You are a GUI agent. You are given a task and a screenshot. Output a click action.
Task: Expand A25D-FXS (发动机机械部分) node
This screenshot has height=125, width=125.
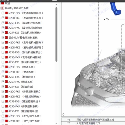point(3,57)
